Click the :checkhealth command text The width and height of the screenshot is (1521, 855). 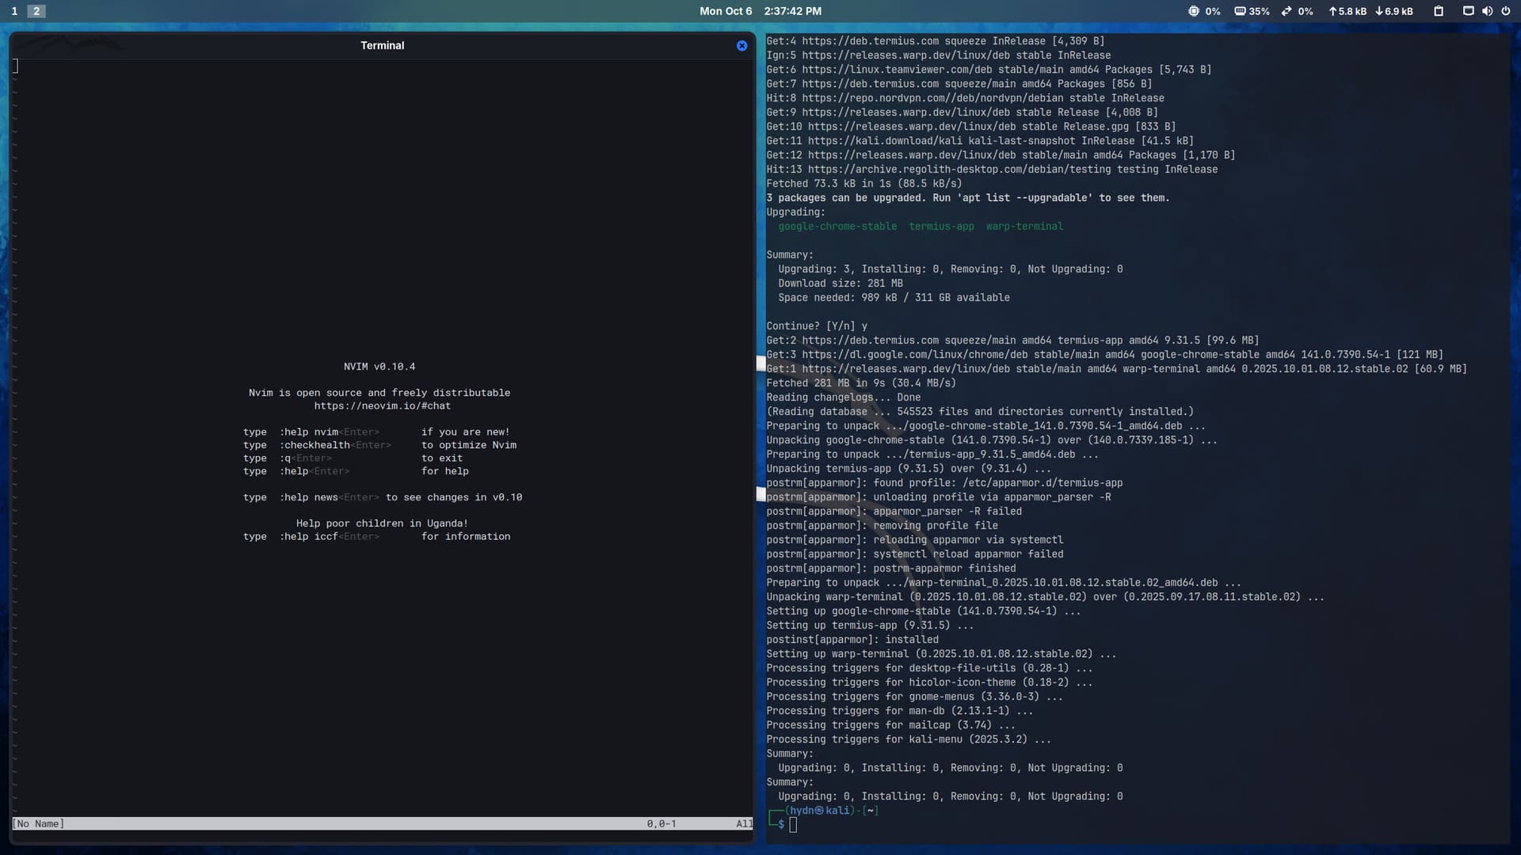(x=314, y=445)
